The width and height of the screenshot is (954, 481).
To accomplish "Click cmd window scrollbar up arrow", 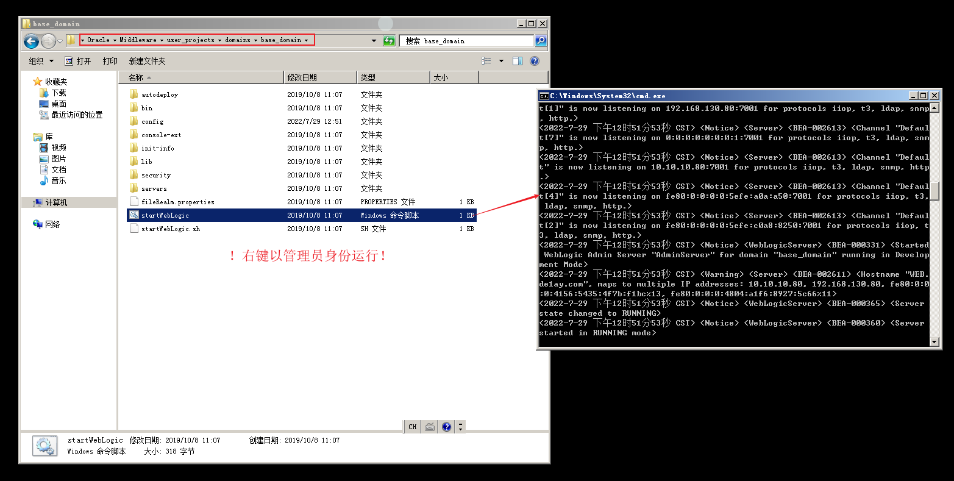I will point(934,108).
